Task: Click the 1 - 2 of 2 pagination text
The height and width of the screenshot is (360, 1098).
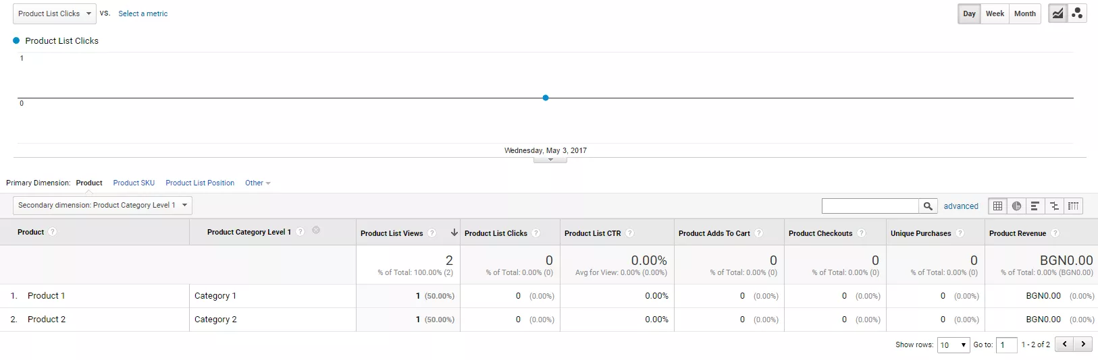Action: (1035, 344)
